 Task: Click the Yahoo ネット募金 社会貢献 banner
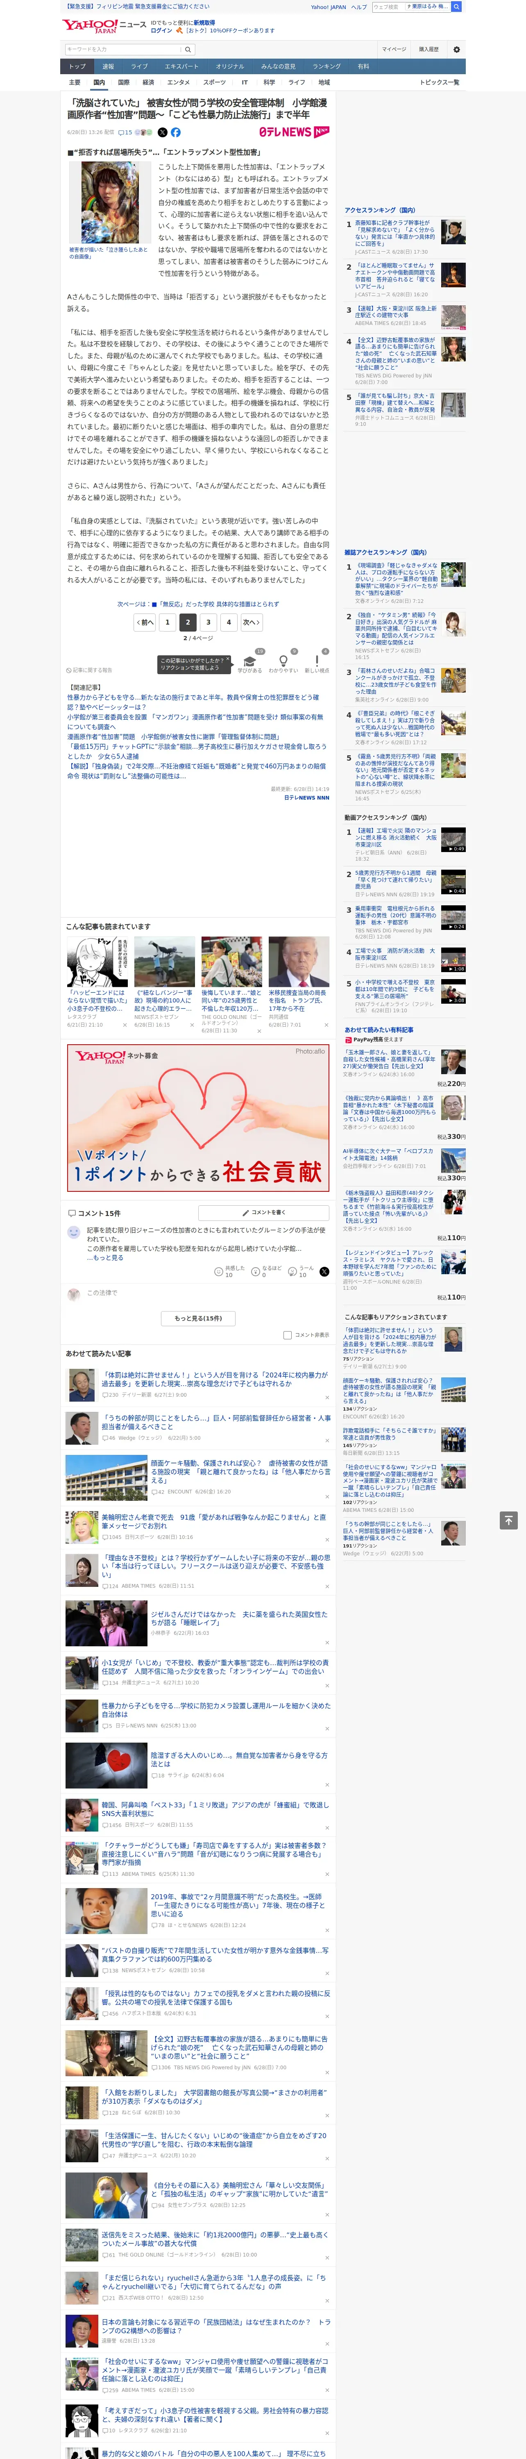[199, 1118]
